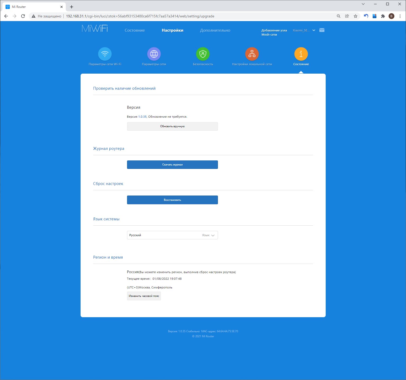Click the Сброс настроек heading

(x=108, y=184)
